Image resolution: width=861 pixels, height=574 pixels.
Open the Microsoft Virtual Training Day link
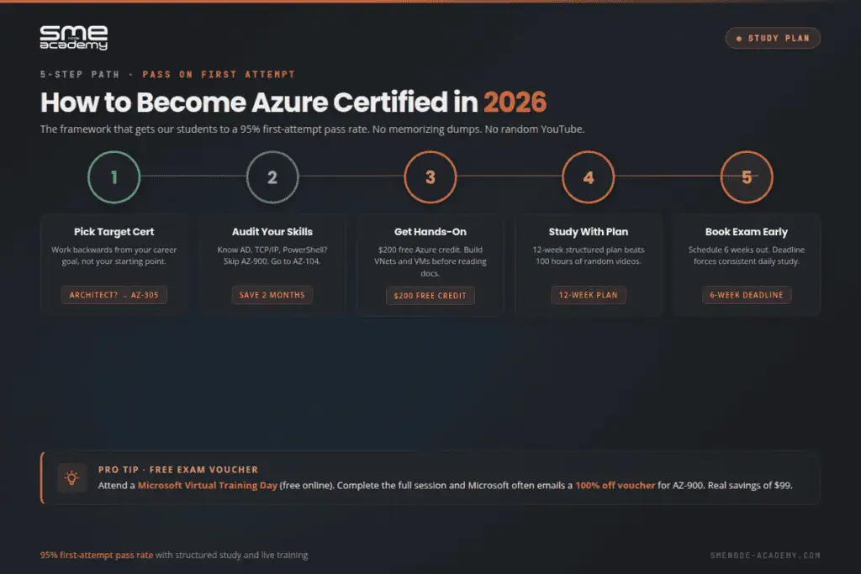(x=208, y=485)
